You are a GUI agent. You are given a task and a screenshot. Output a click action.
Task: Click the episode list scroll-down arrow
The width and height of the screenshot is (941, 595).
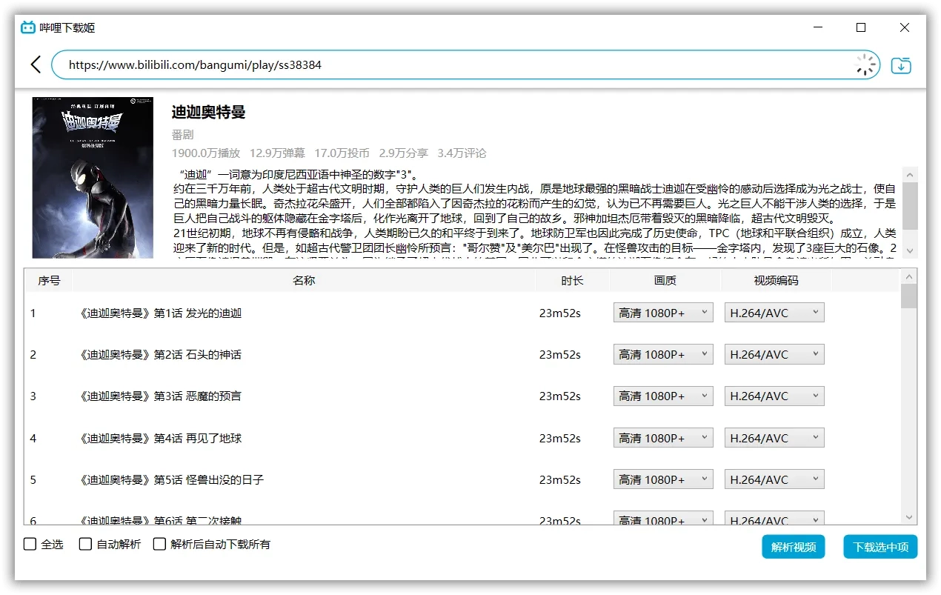[908, 517]
